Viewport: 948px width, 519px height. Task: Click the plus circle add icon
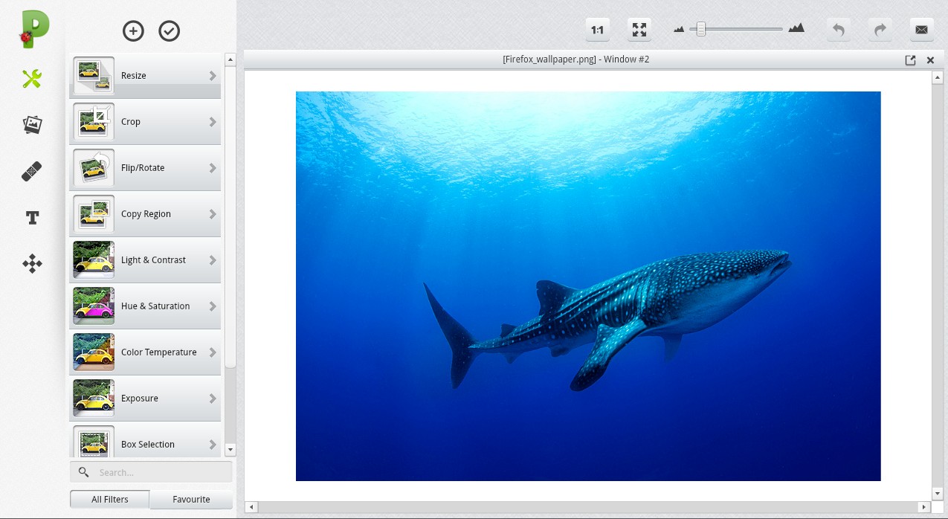pos(133,30)
